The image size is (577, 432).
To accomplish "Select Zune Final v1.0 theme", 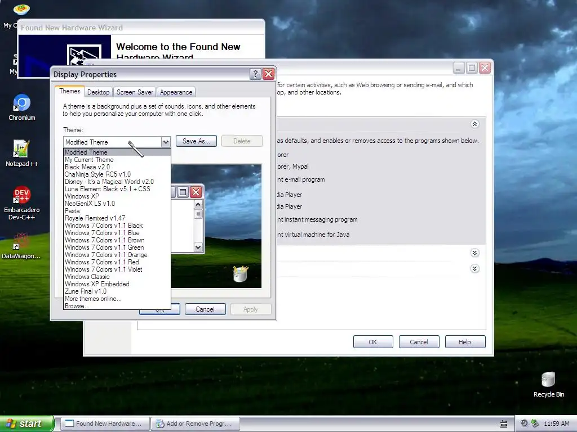I will click(x=117, y=291).
